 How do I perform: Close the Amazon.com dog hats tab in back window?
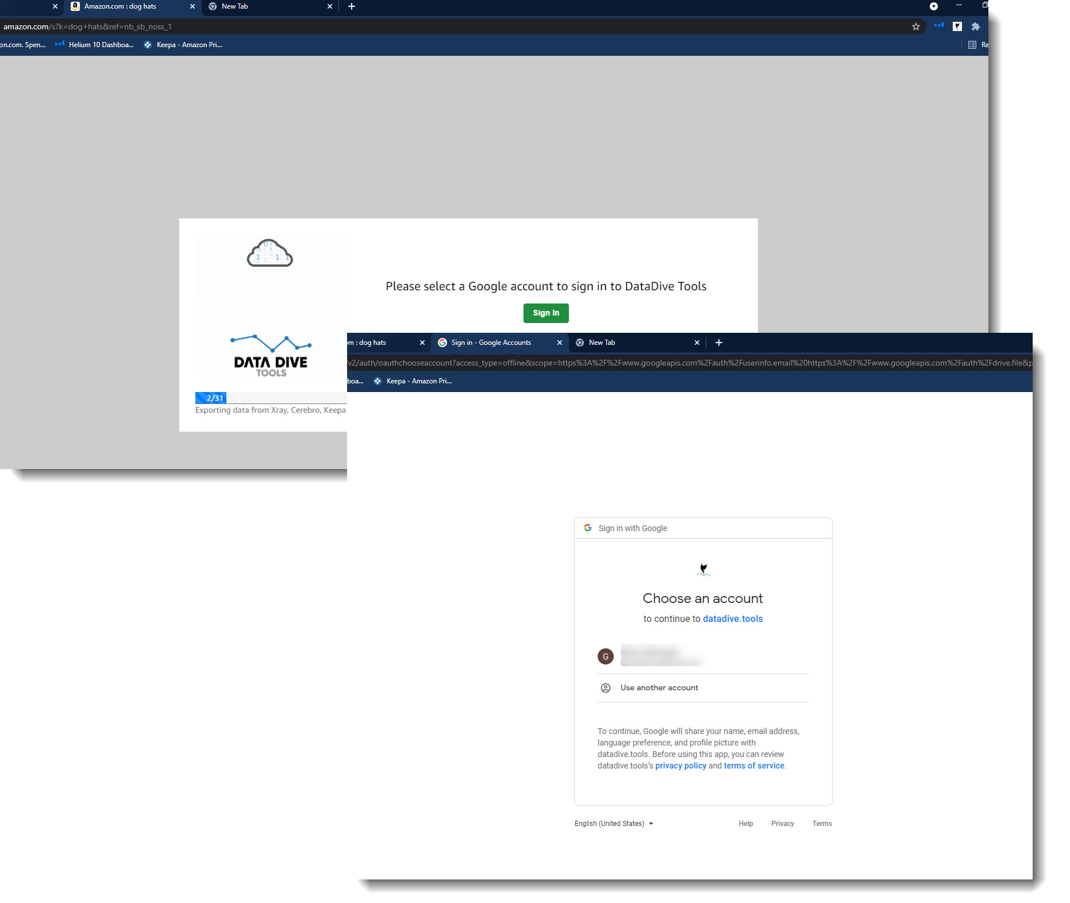pos(193,7)
